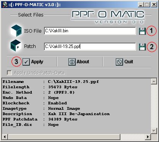Select the 'Enc. Method' PPF3.0 line
159x142 pixels.
tap(39, 92)
